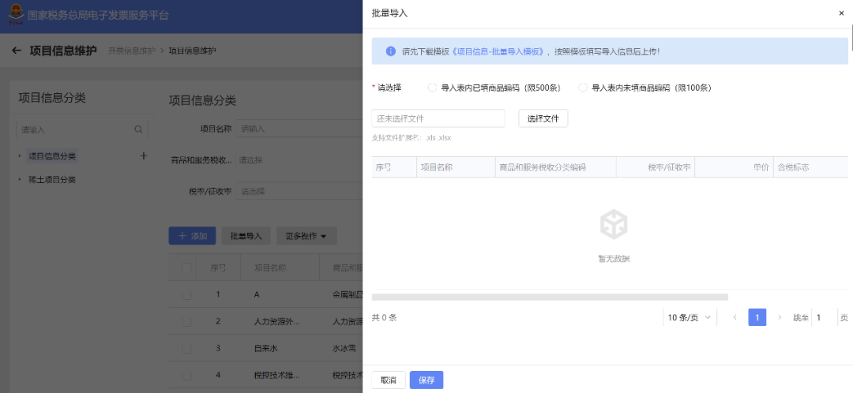Click the 还未选择文件 file field
The height and width of the screenshot is (393, 853).
[x=438, y=118]
